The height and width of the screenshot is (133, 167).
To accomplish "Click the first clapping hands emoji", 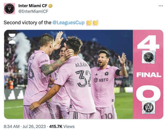I will [89, 23].
